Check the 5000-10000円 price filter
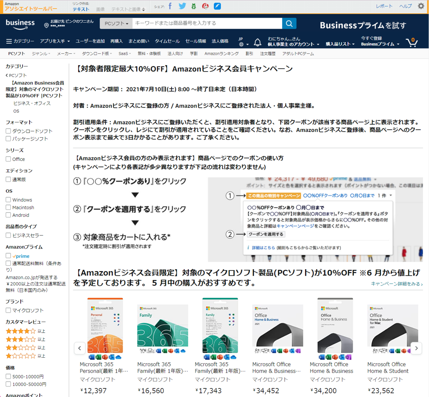The width and height of the screenshot is (429, 397). tap(8, 376)
